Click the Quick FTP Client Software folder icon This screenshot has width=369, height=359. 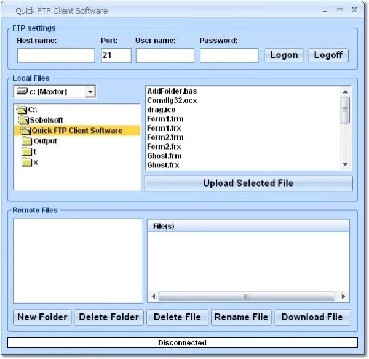point(25,131)
